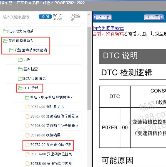
Task: Go to next page with 下一页
Action: point(154,17)
